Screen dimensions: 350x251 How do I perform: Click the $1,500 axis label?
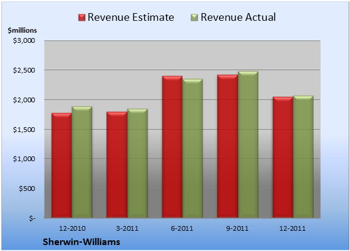pyautogui.click(x=24, y=130)
